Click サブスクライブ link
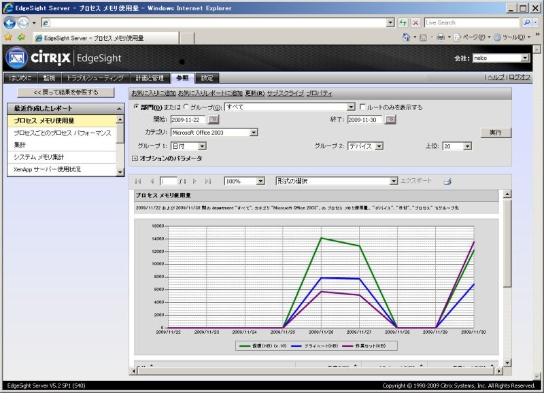The height and width of the screenshot is (393, 544). point(285,93)
